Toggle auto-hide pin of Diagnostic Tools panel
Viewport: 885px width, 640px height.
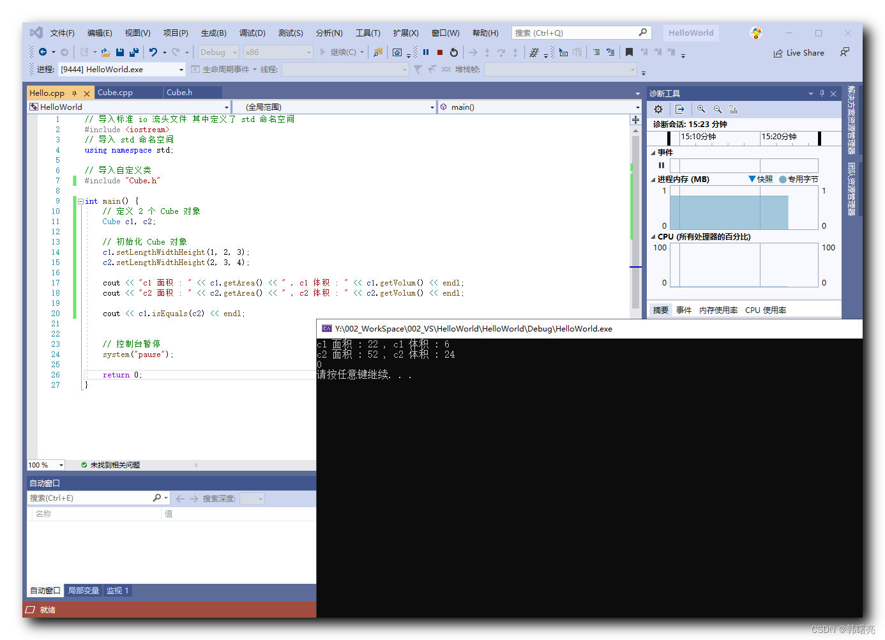(x=822, y=93)
